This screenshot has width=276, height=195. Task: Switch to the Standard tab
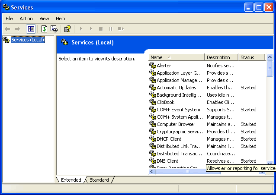[x=99, y=180]
